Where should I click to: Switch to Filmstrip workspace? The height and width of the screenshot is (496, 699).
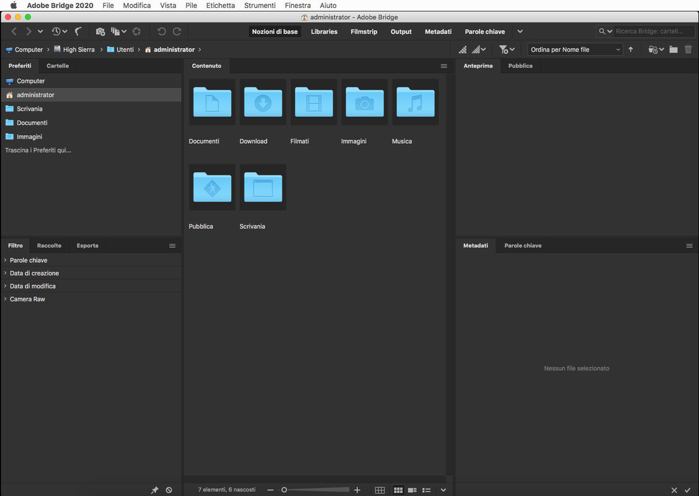click(x=363, y=32)
